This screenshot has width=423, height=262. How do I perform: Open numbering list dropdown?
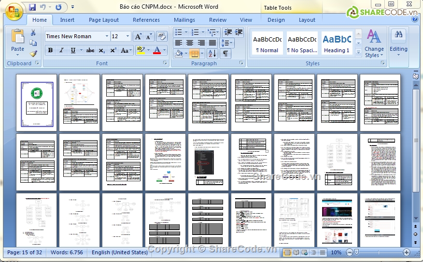coord(203,32)
